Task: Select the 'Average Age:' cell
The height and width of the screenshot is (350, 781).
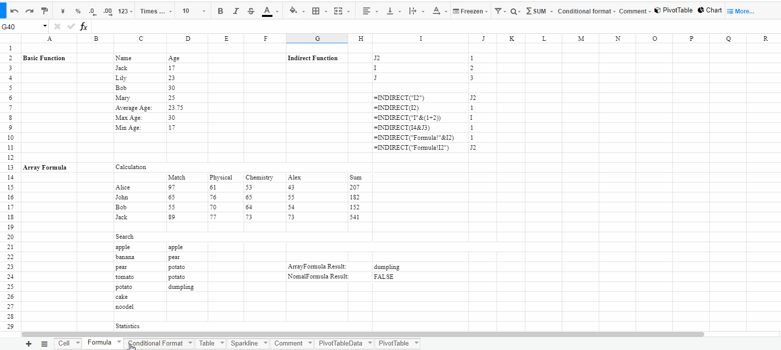Action: (x=140, y=108)
